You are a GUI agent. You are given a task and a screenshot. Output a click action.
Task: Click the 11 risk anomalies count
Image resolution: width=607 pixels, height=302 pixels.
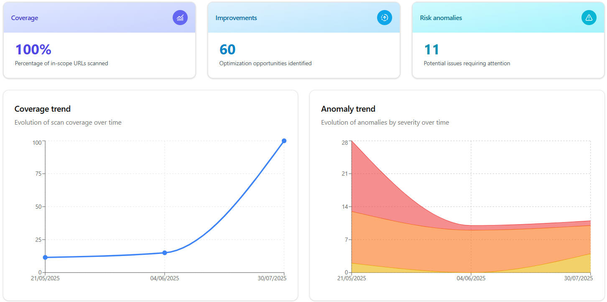pos(432,49)
